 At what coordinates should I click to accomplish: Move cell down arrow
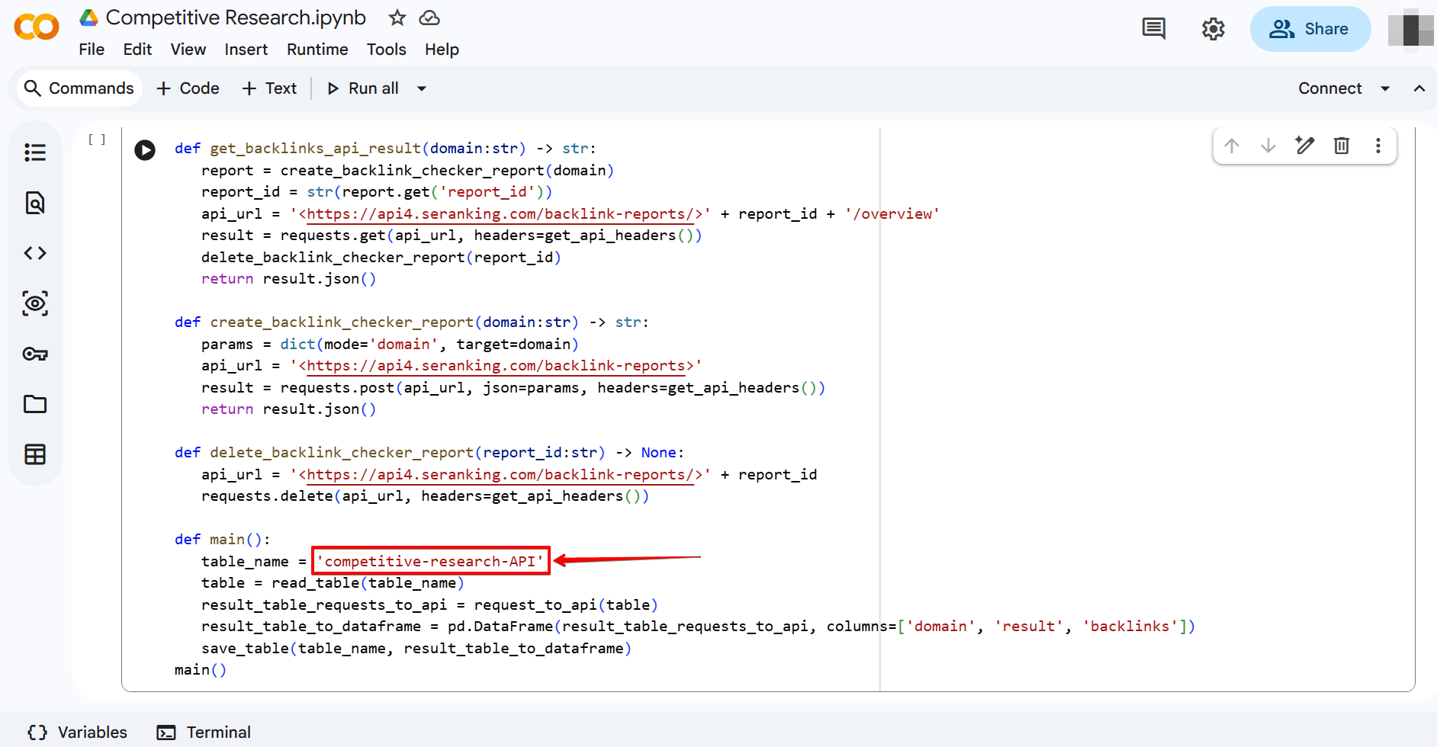(x=1268, y=146)
